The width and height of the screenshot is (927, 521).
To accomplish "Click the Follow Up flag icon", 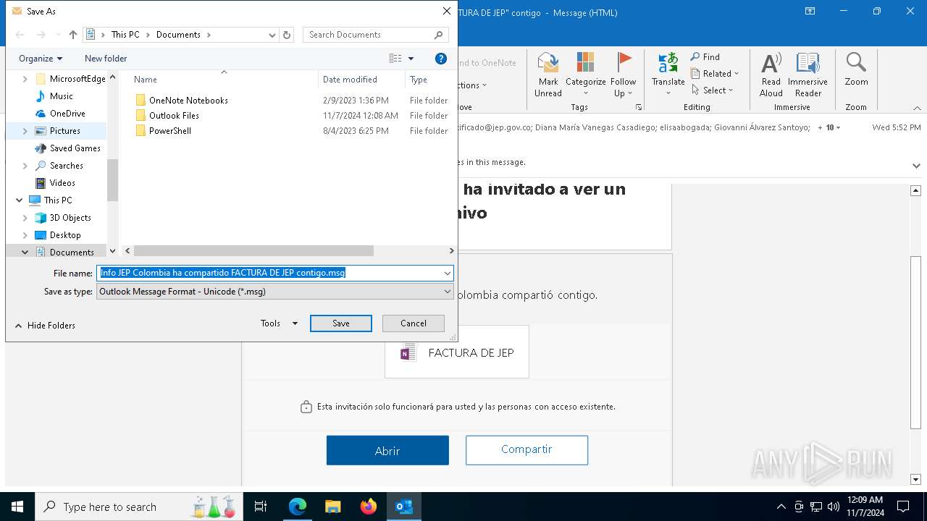I will [x=623, y=63].
